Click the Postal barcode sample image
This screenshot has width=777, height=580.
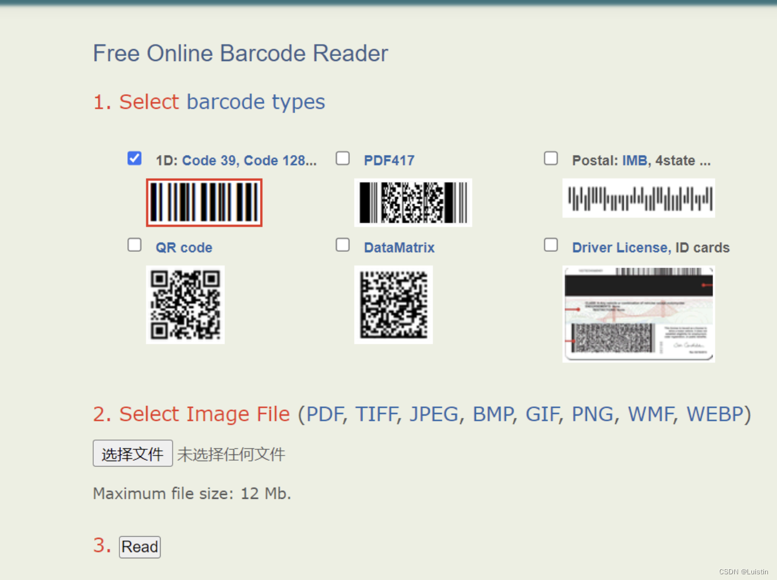(x=639, y=198)
